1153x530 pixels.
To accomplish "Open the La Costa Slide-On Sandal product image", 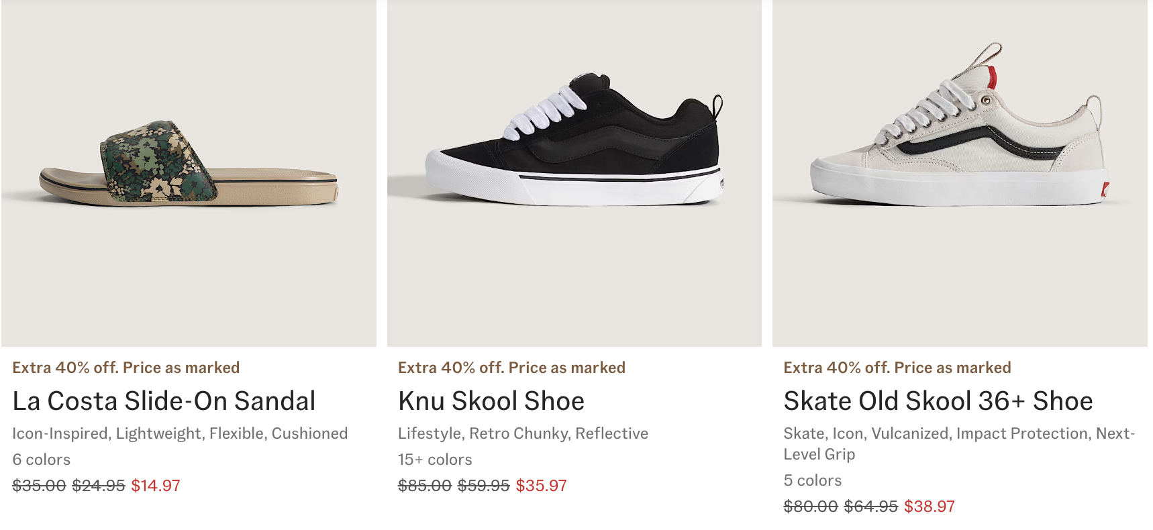I will pos(189,173).
